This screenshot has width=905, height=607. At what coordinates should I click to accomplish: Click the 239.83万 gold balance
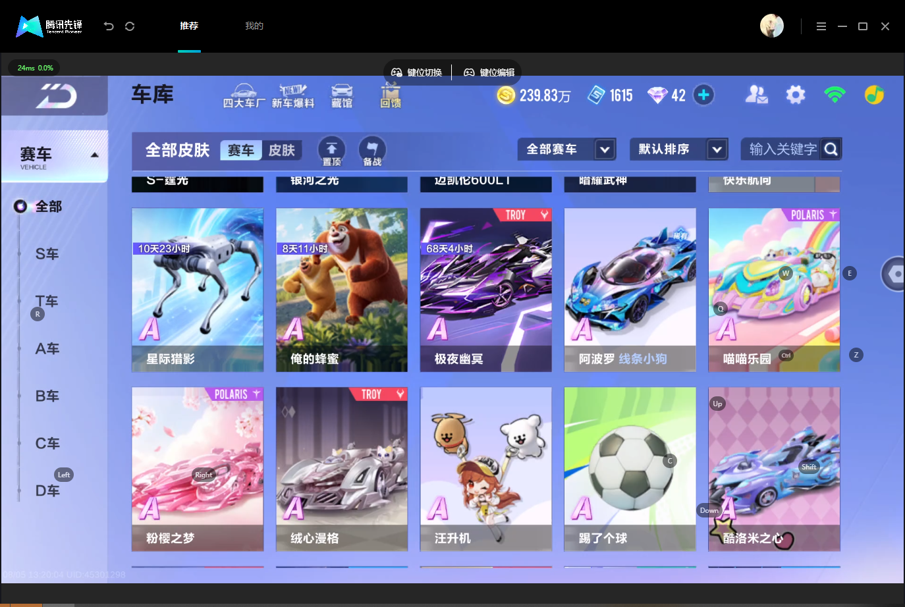(x=545, y=95)
